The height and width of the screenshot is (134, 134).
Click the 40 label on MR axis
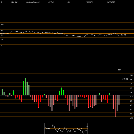tap(131, 88)
